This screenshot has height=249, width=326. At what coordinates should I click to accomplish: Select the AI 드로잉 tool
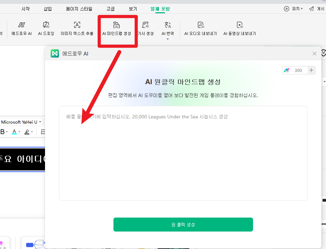tap(46, 28)
